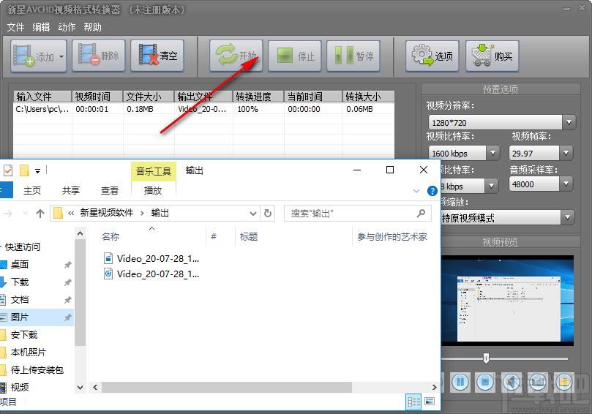Screen dimensions: 592x414
Task: Click the 删除 (Delete) toolbar button
Action: [99, 56]
